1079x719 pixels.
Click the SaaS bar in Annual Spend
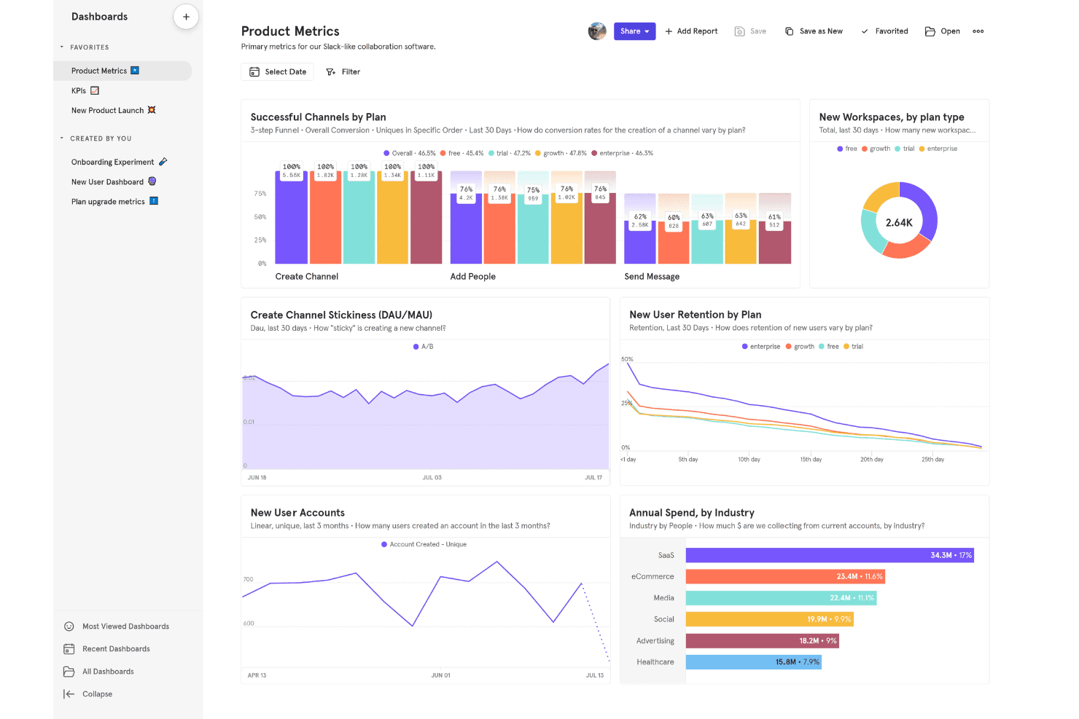(x=830, y=555)
